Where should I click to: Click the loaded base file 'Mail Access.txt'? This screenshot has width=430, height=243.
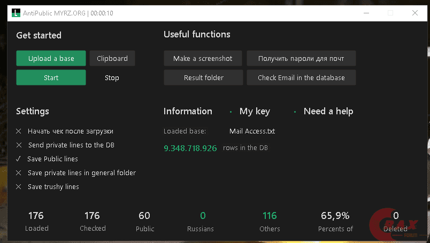[252, 131]
